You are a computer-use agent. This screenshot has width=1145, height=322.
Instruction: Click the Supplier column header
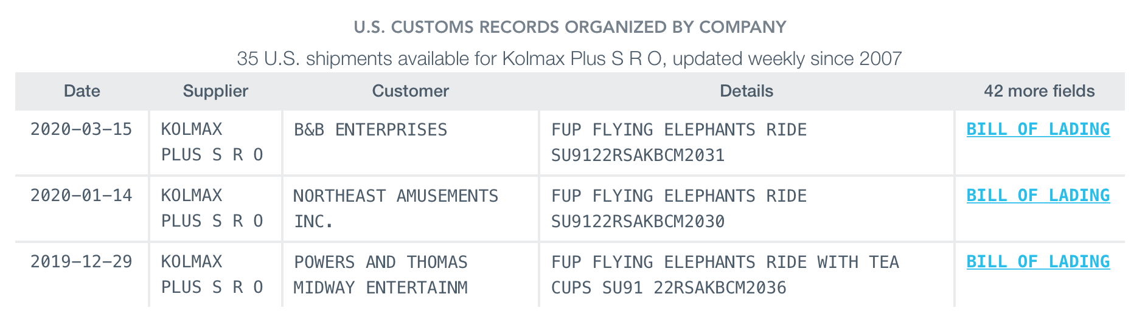pyautogui.click(x=215, y=91)
